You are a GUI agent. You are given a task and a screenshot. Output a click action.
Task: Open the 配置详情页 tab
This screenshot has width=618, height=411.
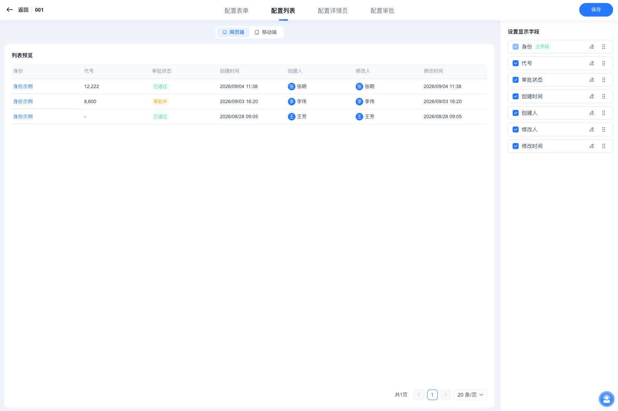[x=333, y=11]
